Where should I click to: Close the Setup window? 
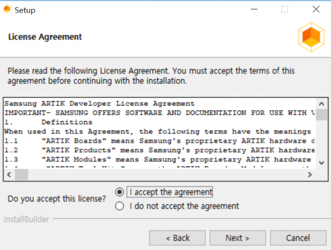(316, 9)
